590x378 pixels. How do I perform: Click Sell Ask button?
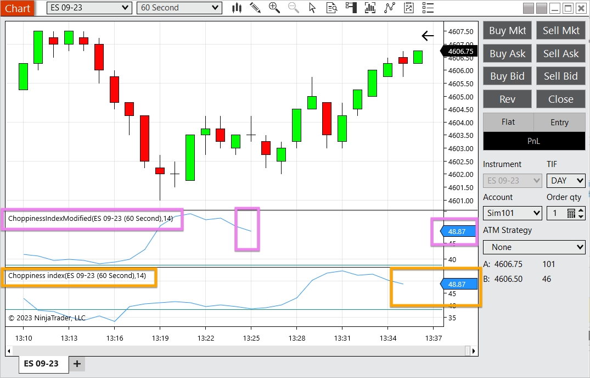point(561,53)
